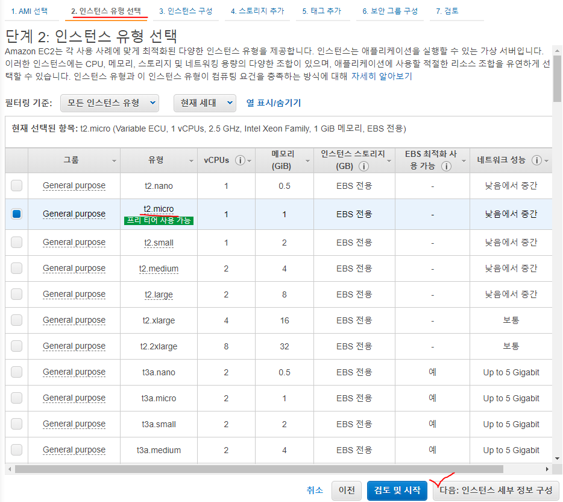The height and width of the screenshot is (502, 563).
Task: Go to step 1. AMI 선택 tab
Action: (30, 11)
